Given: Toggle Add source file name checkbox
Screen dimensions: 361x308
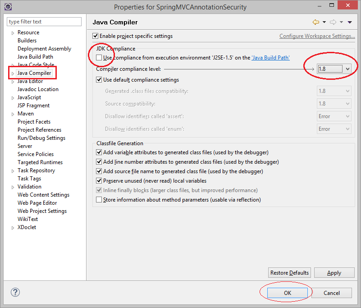Looking at the screenshot, I should [x=99, y=171].
